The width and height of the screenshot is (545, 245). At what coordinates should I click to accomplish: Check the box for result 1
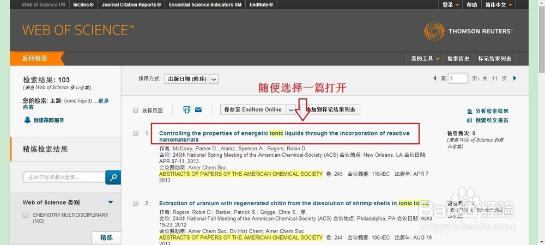pos(136,133)
